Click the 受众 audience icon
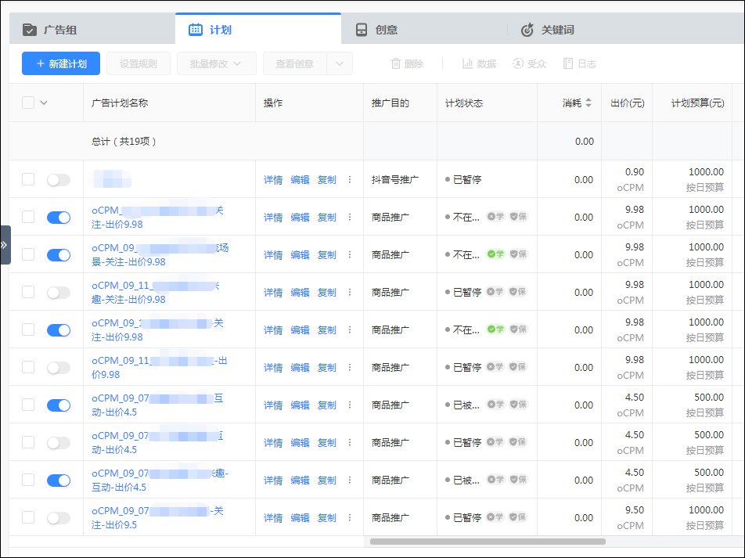This screenshot has height=558, width=745. 518,63
